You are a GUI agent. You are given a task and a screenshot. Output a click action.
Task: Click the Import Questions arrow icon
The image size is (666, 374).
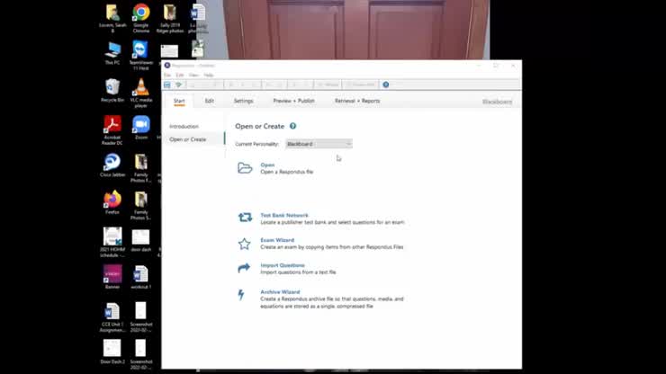[x=244, y=268]
